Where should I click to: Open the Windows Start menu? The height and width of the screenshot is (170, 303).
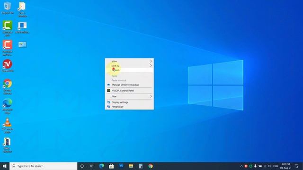click(x=5, y=166)
